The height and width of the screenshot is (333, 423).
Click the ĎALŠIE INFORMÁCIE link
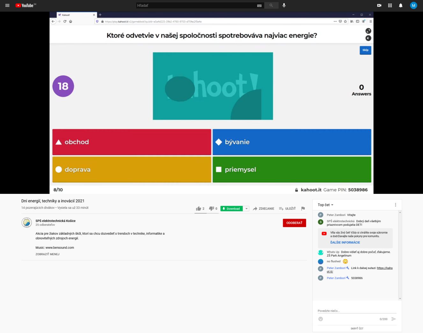345,243
